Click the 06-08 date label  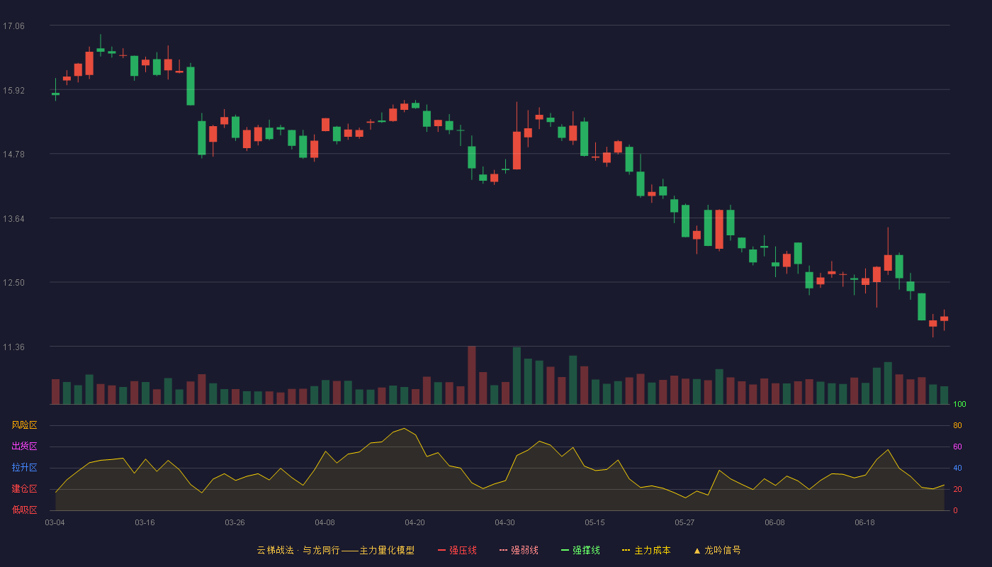coord(774,522)
